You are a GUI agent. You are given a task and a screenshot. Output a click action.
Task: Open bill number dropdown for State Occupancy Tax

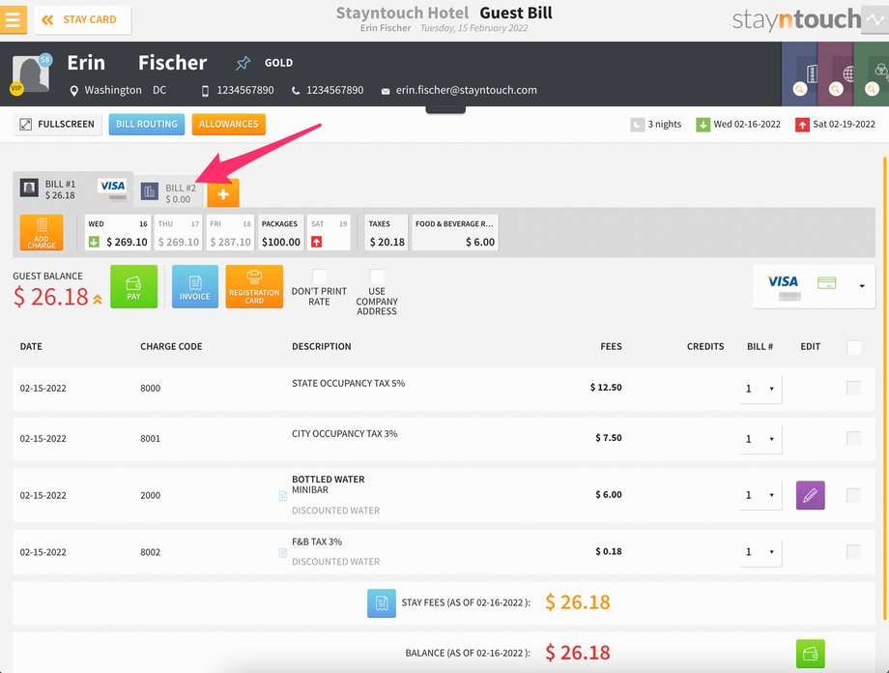tap(760, 389)
